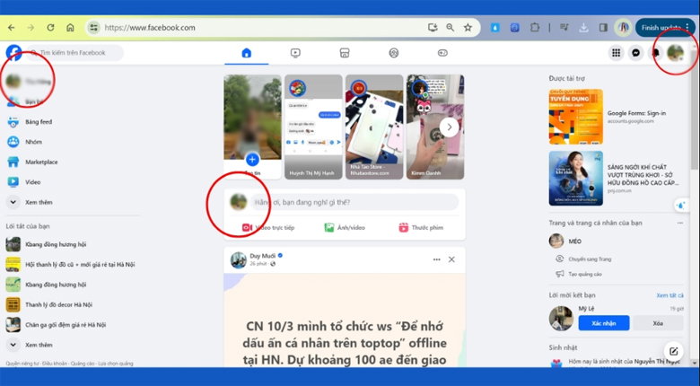Screen dimensions: 700x386
Task: Start Video trực tiếp live video
Action: (267, 228)
